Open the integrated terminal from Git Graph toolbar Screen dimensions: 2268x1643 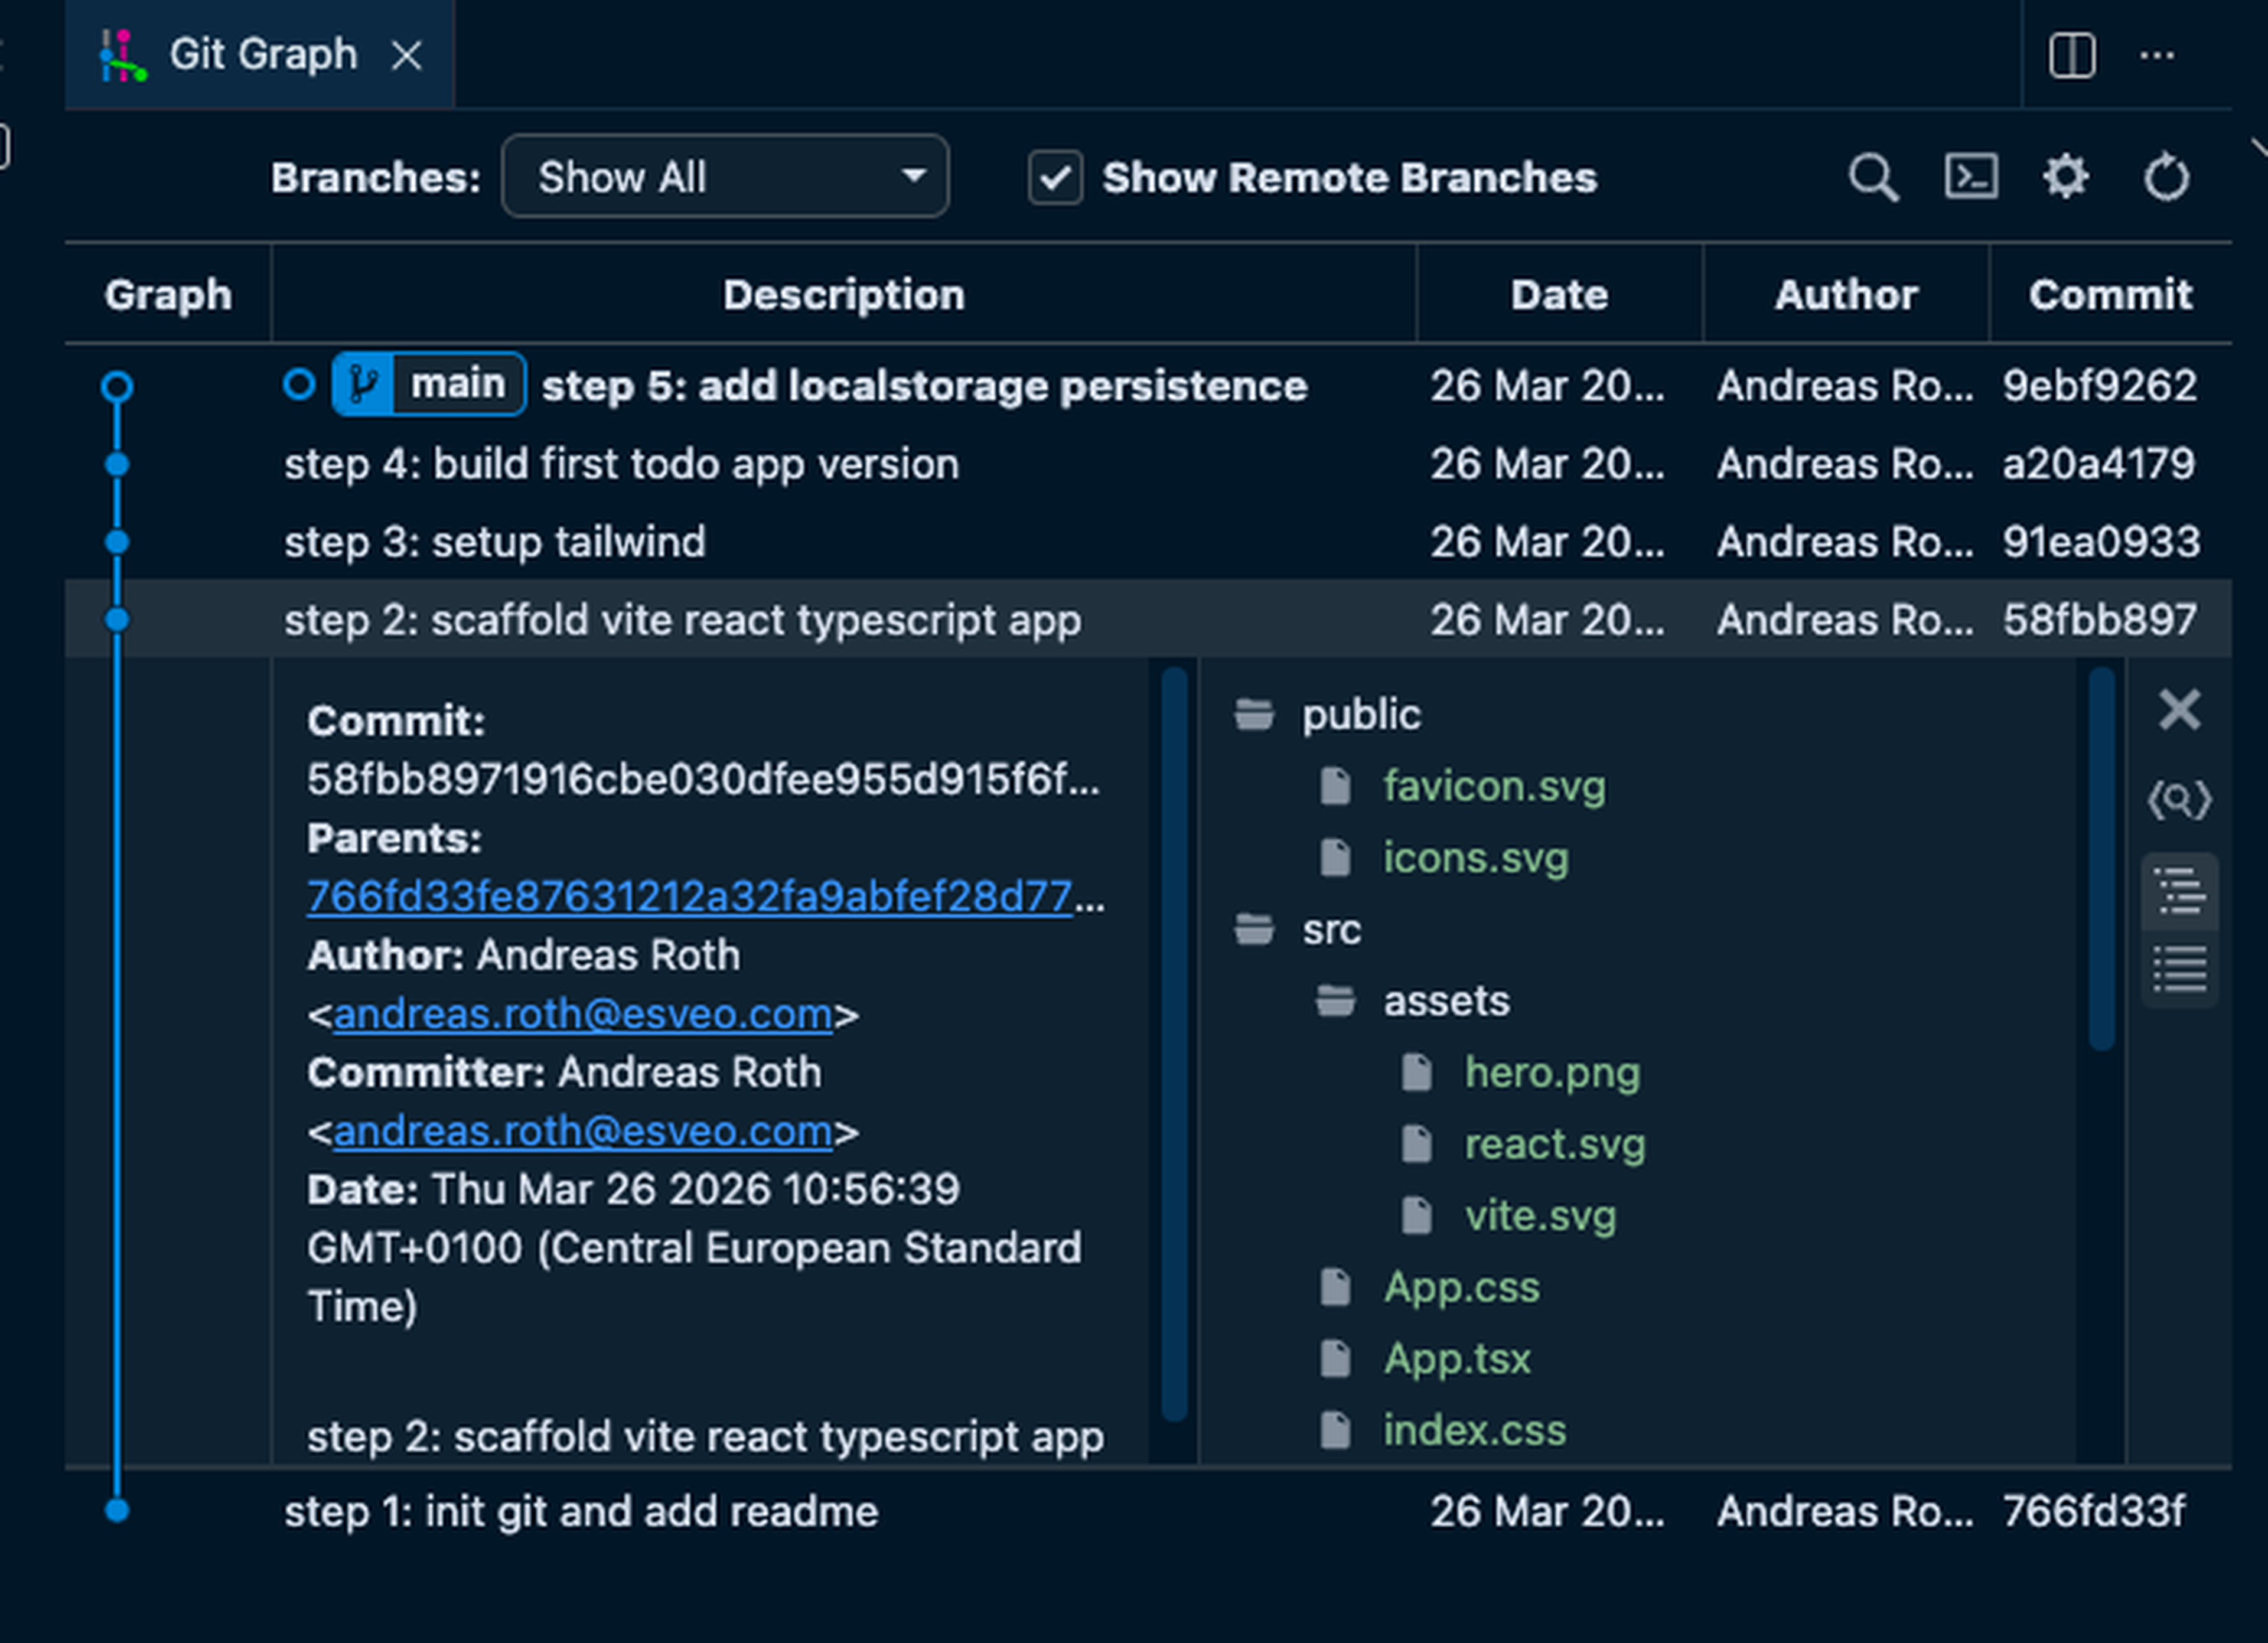pyautogui.click(x=1971, y=177)
